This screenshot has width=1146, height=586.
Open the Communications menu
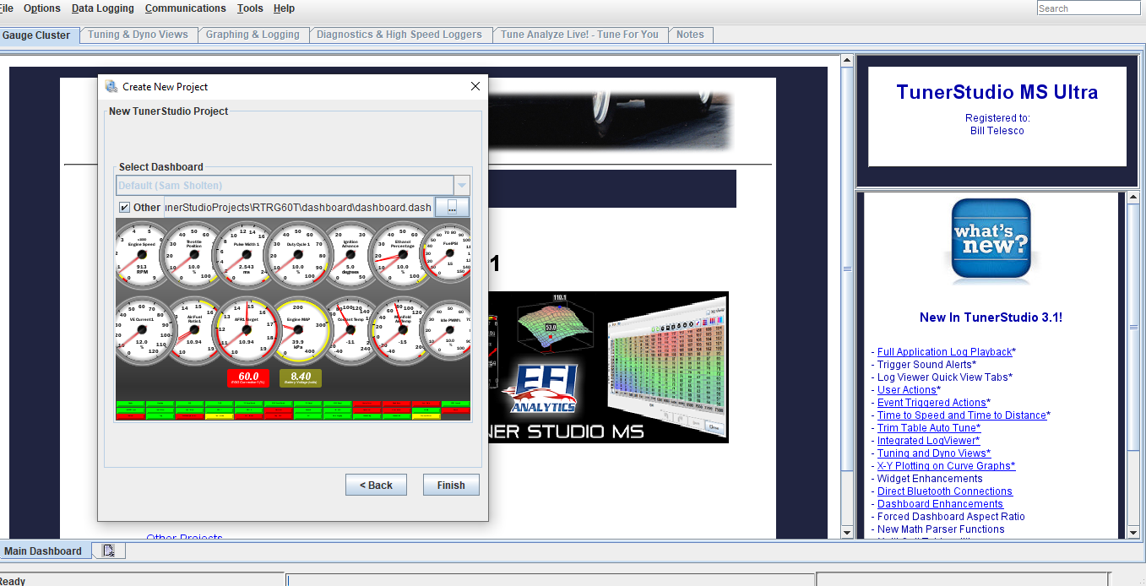pyautogui.click(x=186, y=8)
